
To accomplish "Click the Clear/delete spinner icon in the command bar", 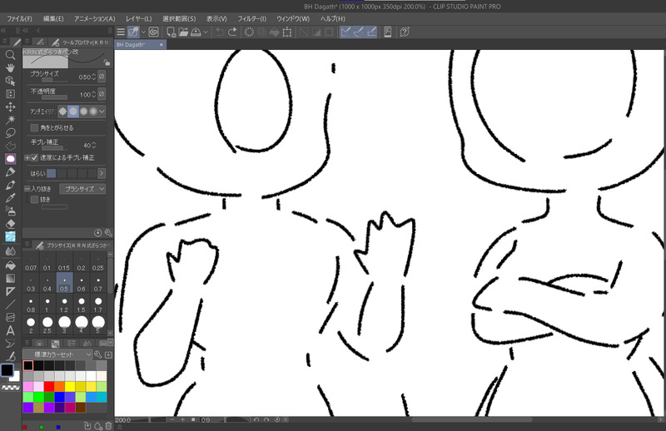I will (249, 32).
